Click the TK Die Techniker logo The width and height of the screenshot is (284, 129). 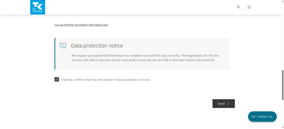[37, 7]
